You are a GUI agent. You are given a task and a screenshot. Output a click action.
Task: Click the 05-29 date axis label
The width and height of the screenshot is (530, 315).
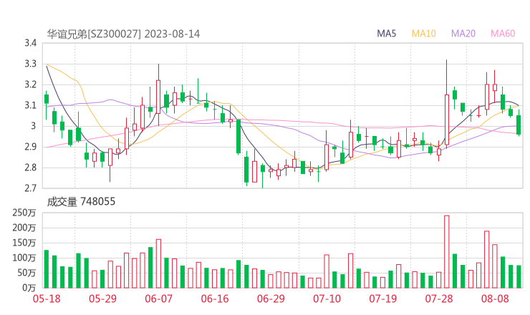coord(102,299)
